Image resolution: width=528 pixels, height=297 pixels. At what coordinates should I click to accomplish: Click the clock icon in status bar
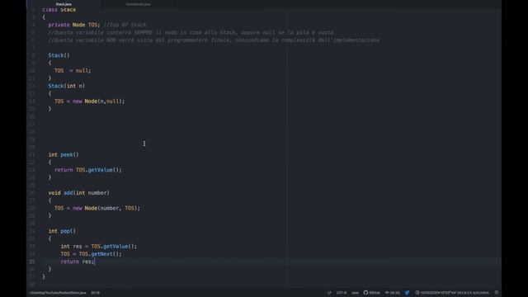pos(417,293)
